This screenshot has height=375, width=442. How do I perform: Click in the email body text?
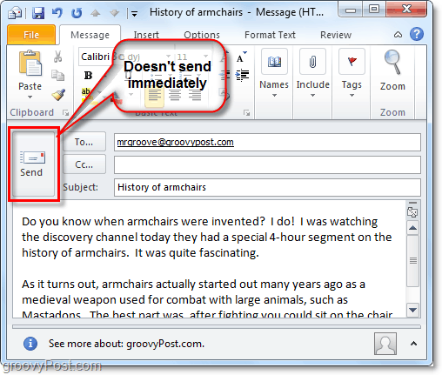click(209, 259)
